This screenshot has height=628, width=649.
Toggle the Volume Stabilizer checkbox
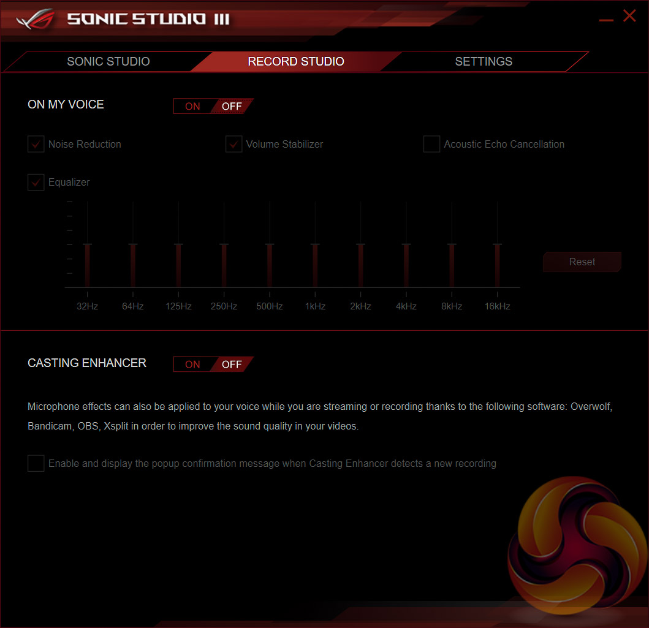pos(234,145)
